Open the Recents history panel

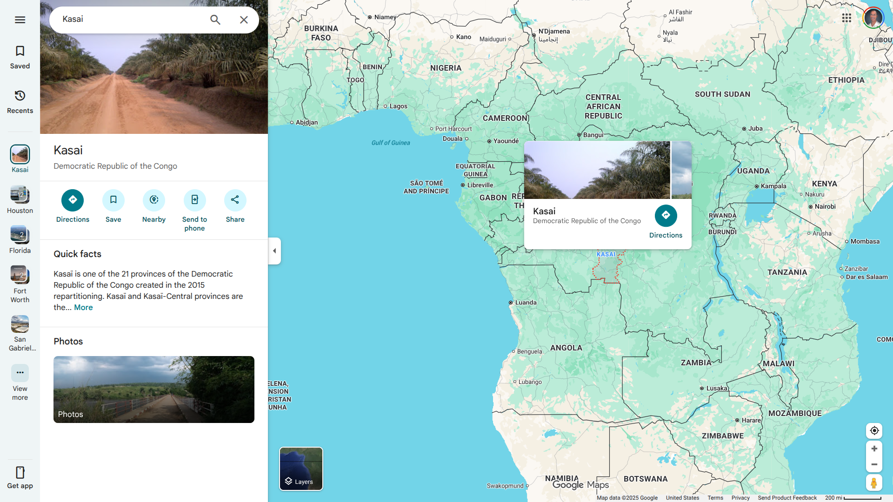point(20,101)
